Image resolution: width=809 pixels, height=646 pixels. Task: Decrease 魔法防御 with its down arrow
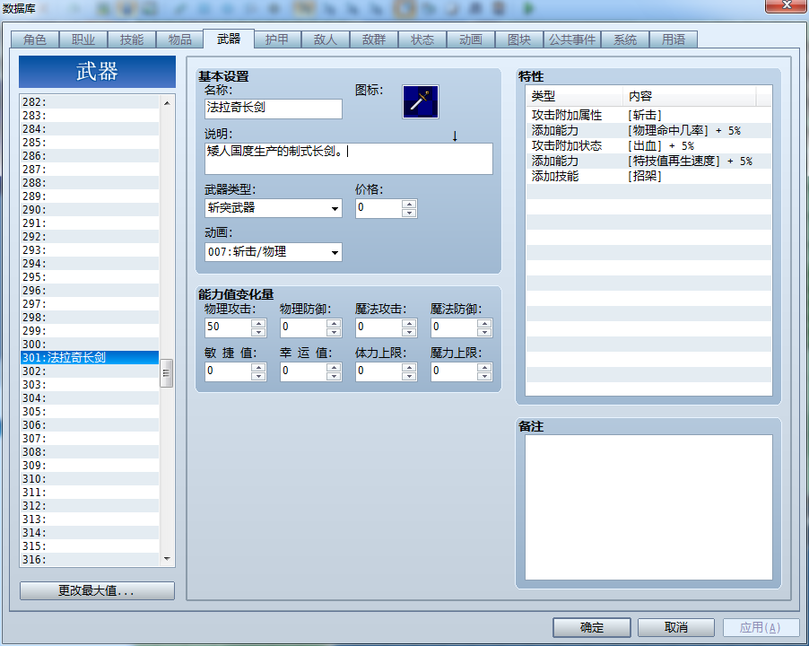[484, 332]
